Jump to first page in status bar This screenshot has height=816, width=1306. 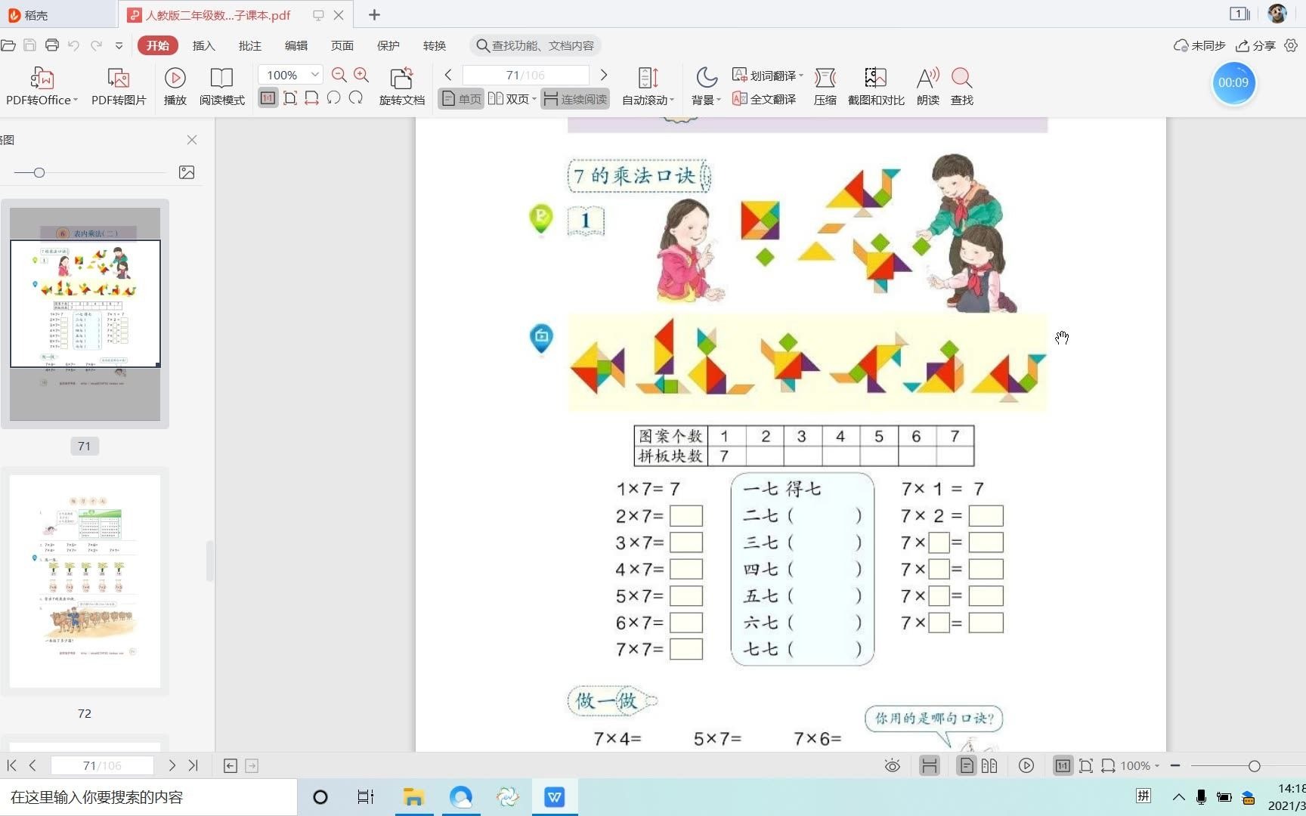click(x=11, y=765)
